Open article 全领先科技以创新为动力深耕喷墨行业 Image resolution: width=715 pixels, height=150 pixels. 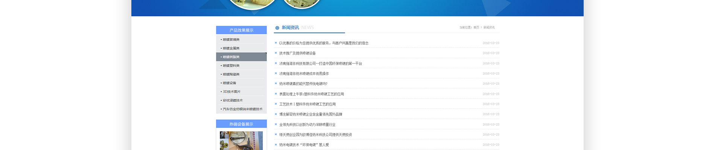coord(307,124)
